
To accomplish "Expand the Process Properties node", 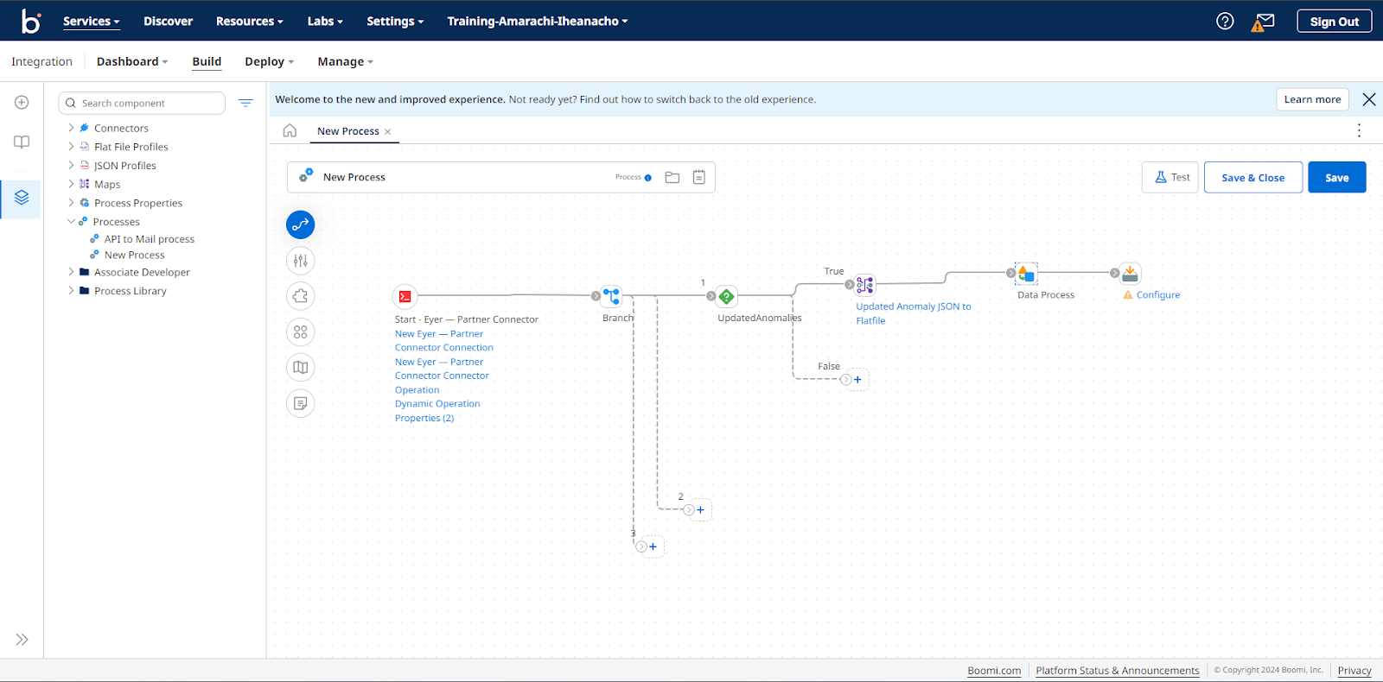I will [x=71, y=203].
